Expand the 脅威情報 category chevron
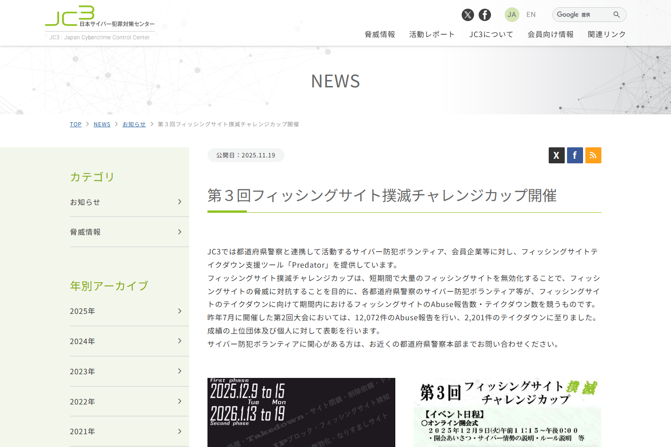Image resolution: width=671 pixels, height=447 pixels. (x=180, y=232)
